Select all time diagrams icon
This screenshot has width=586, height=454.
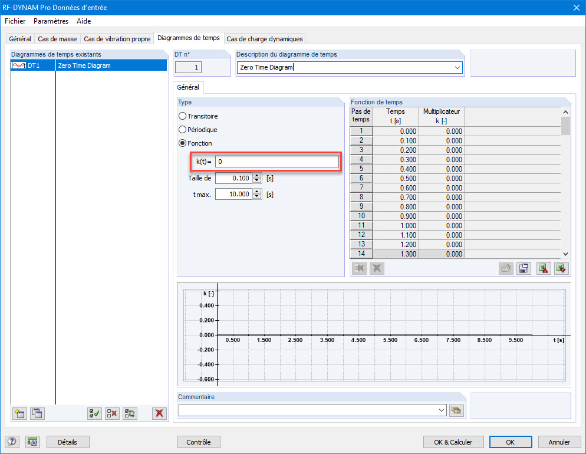click(94, 413)
